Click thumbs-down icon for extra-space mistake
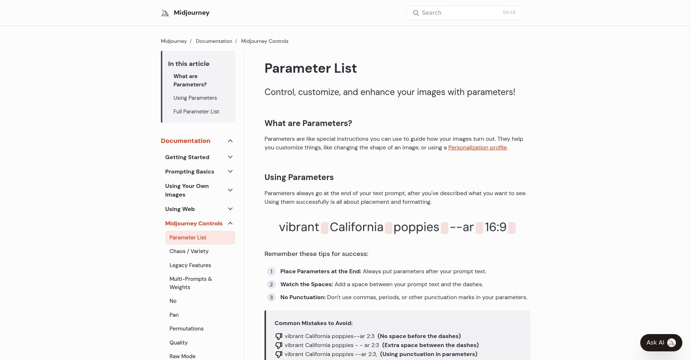 279,345
